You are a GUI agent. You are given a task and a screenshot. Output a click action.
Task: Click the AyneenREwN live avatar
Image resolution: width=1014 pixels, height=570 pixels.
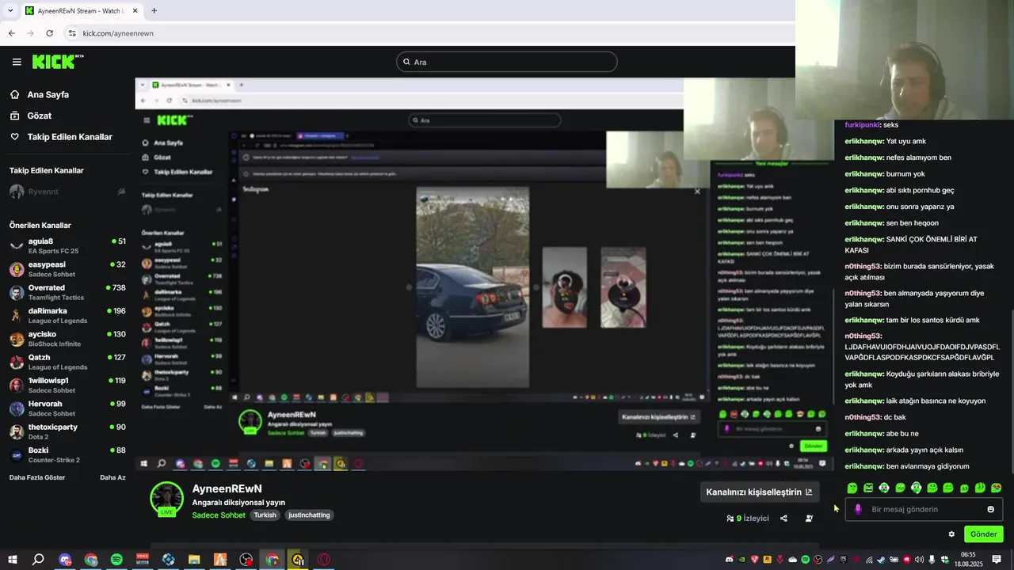tap(166, 499)
